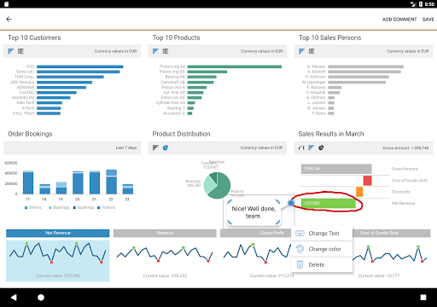437x307 pixels.
Task: Click SAVE in the top bar
Action: 428,20
